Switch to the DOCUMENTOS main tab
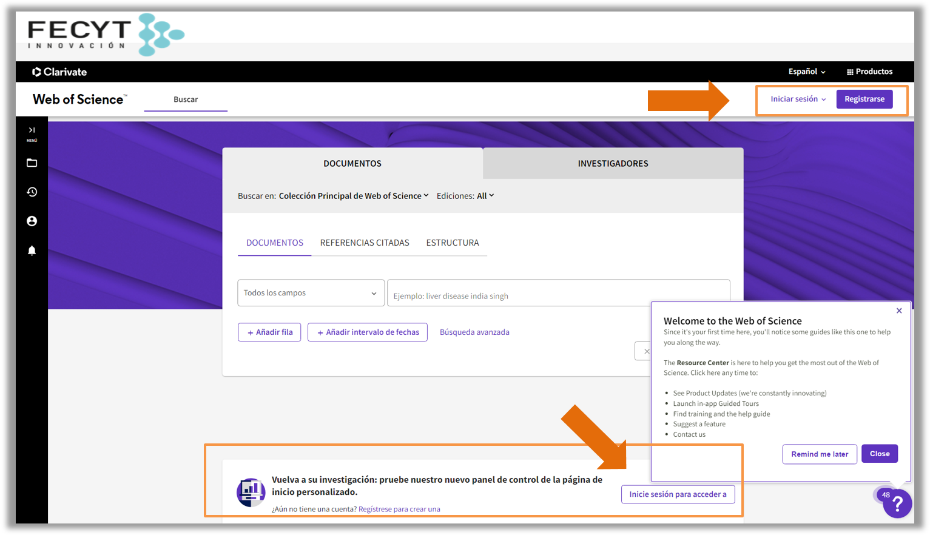930x535 pixels. pyautogui.click(x=352, y=163)
